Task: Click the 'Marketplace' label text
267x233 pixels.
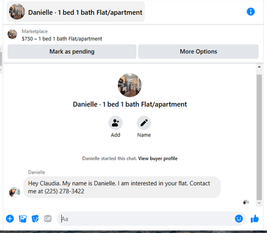Action: tap(35, 32)
